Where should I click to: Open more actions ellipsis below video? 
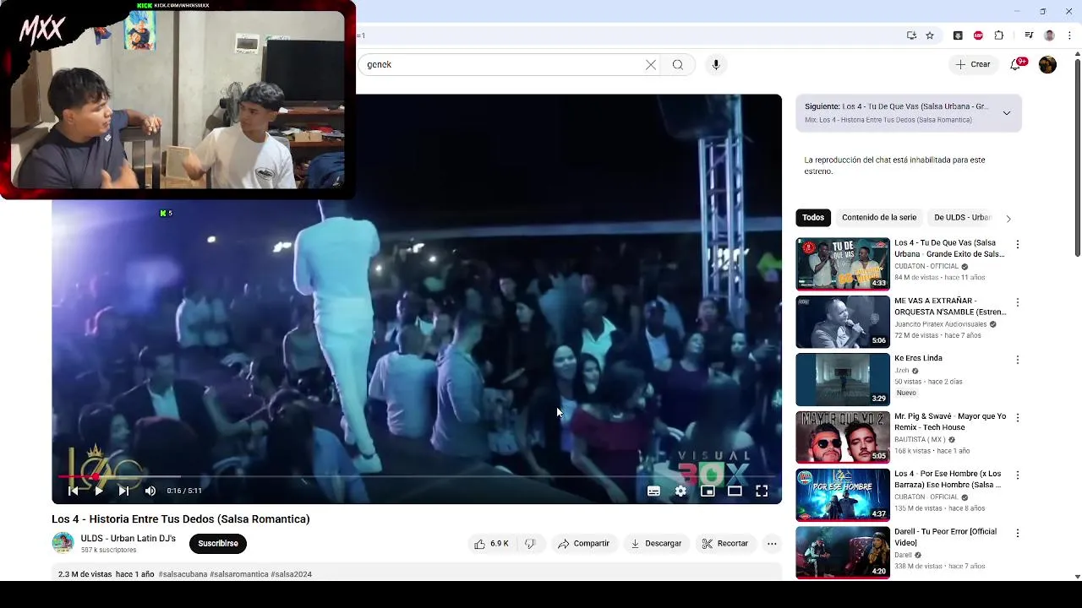click(x=772, y=544)
